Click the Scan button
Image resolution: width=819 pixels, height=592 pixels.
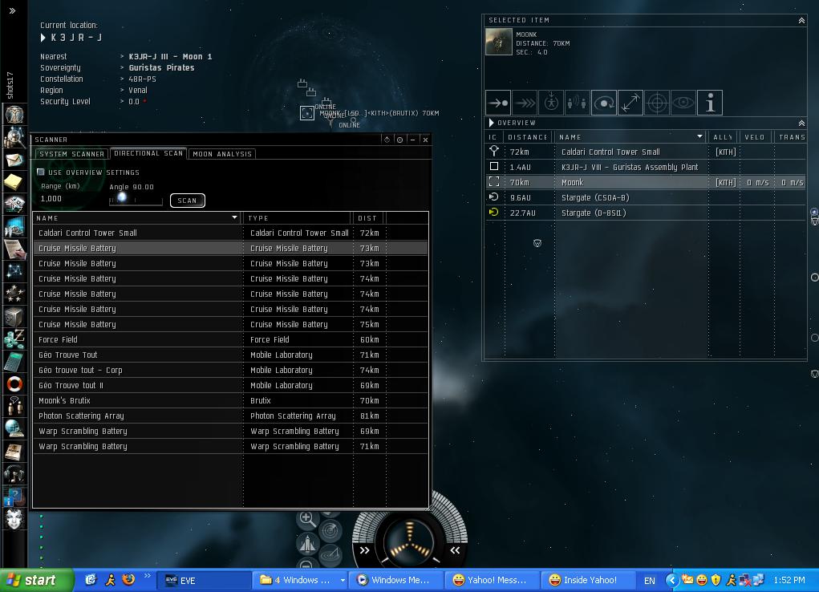tap(187, 201)
